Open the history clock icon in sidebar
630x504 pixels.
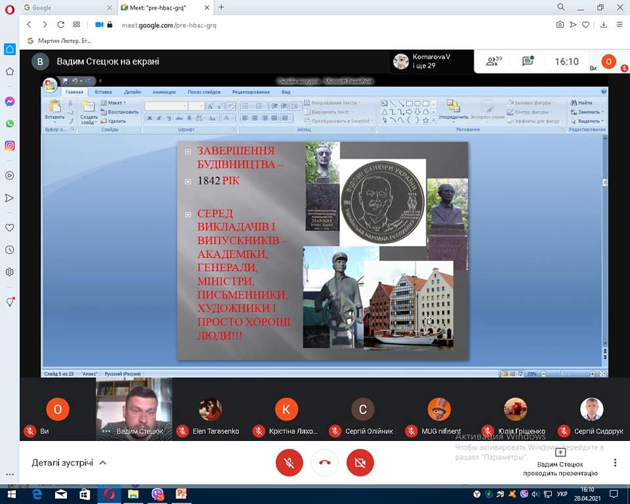(10, 250)
